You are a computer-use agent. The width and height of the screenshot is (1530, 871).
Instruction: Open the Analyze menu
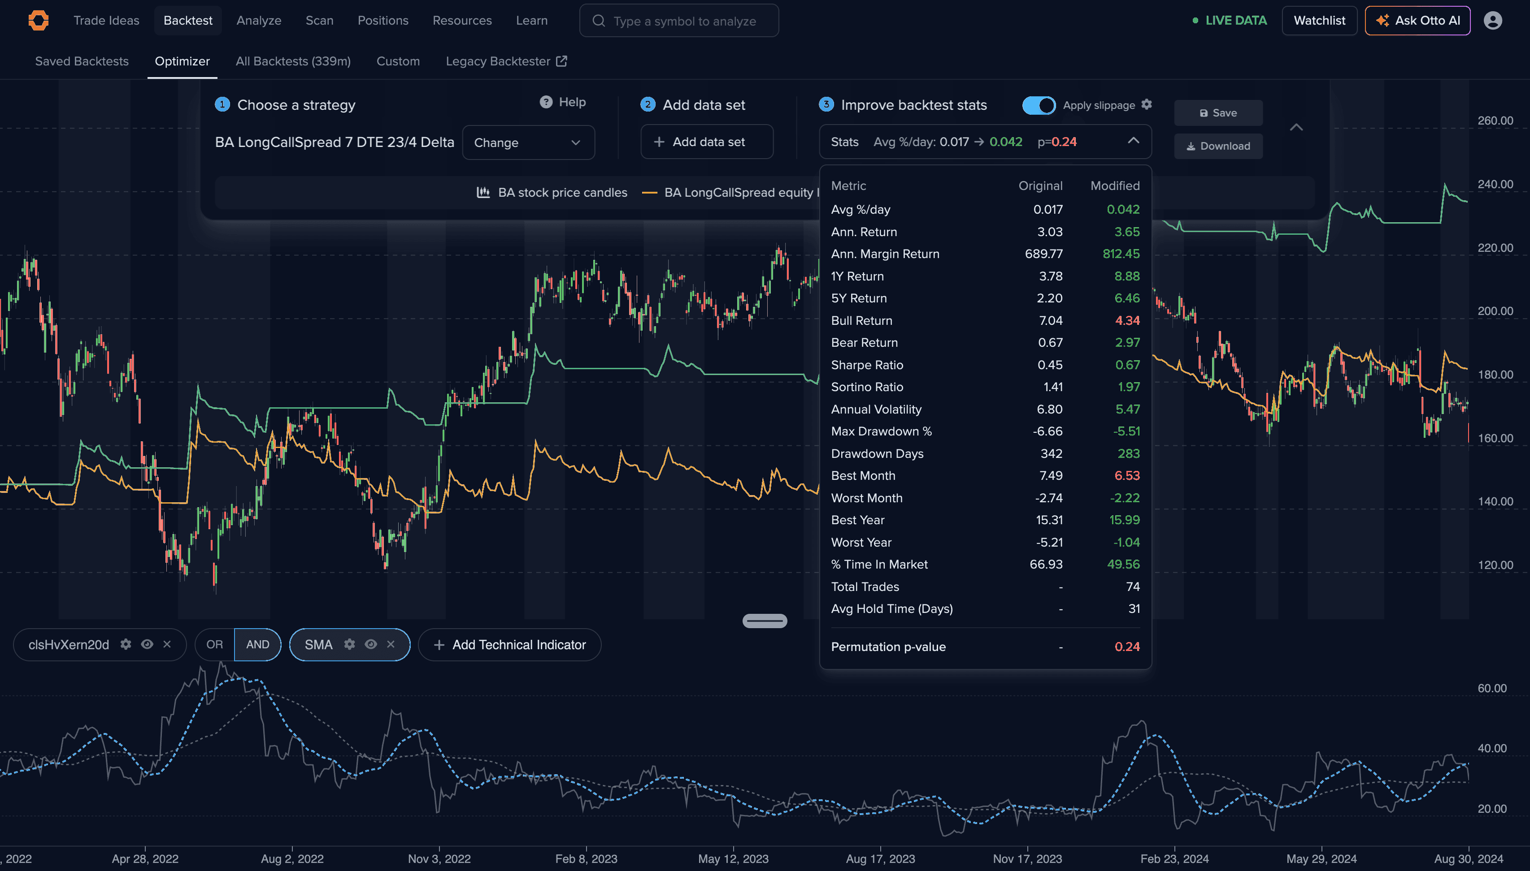(x=259, y=20)
